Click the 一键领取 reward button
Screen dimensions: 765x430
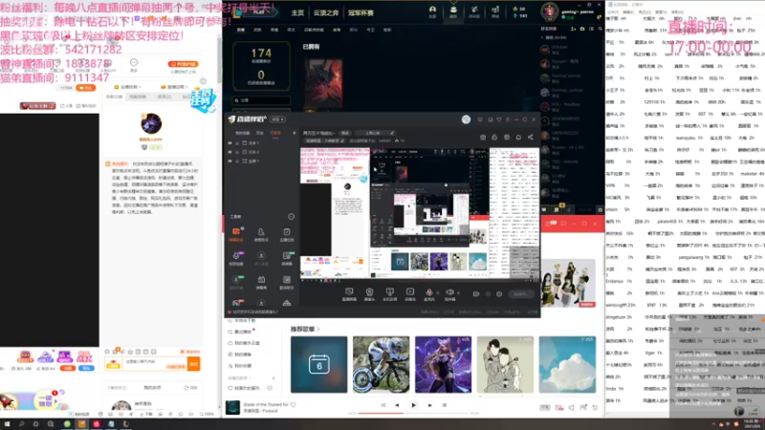[48, 401]
